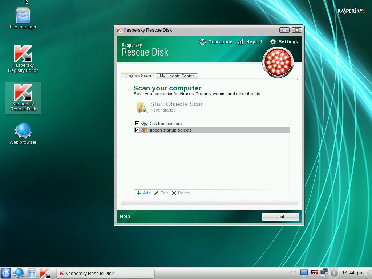
Task: Close the Kaspersky Rescue Disk window
Action: click(x=296, y=30)
